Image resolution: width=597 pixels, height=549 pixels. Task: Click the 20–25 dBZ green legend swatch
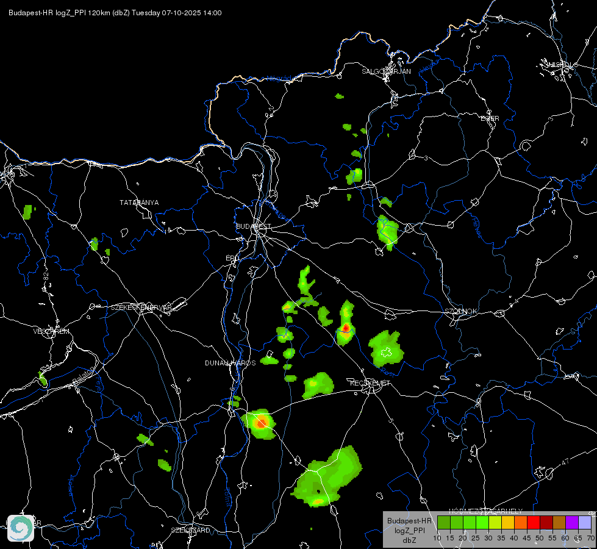coord(470,522)
